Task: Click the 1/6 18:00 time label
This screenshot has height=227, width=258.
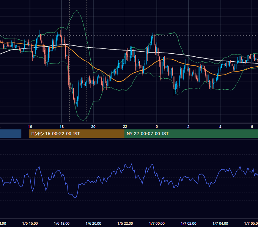Action: click(x=62, y=223)
